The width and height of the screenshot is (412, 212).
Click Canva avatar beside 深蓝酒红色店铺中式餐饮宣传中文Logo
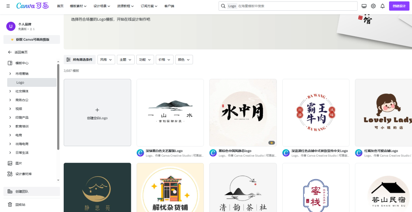286,153
